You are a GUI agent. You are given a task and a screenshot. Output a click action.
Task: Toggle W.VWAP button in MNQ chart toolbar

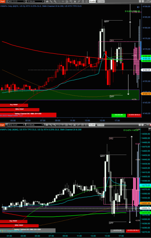pyautogui.click(x=100, y=125)
